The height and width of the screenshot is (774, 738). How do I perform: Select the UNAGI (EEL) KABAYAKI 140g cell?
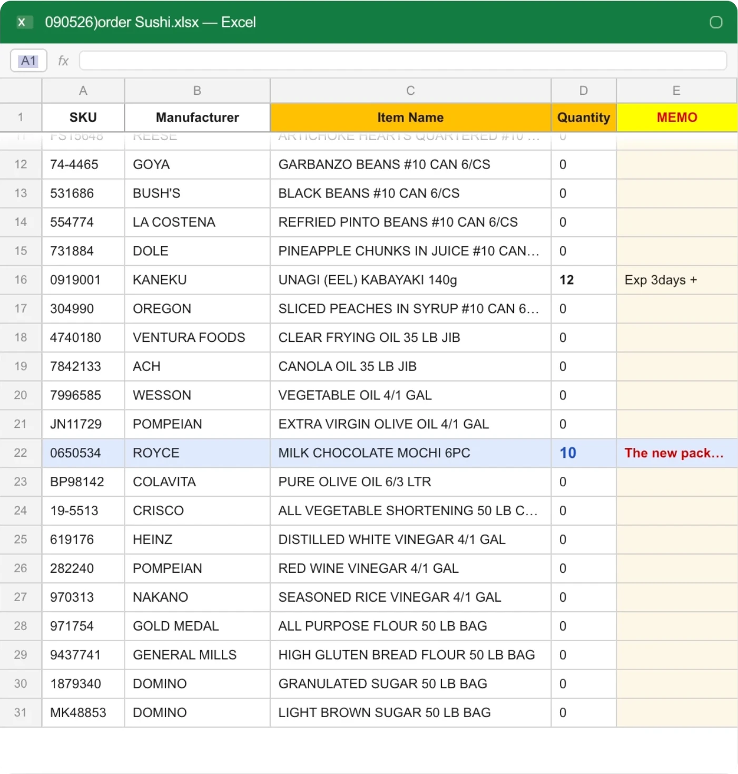411,280
